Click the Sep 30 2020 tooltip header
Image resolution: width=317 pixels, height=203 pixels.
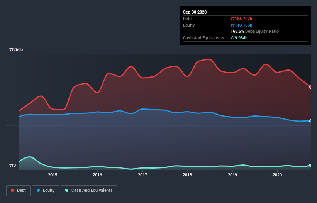tap(195, 12)
